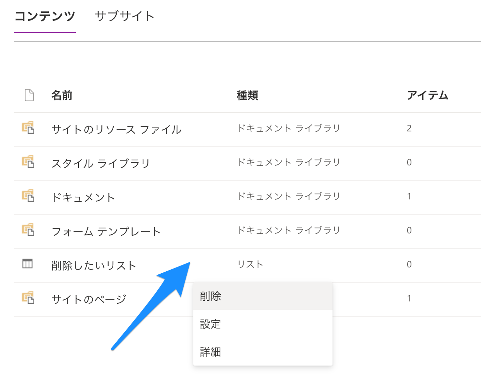The image size is (481, 388).
Task: Click the library icon beside スタイル ライブラリ
Action: pos(28,162)
